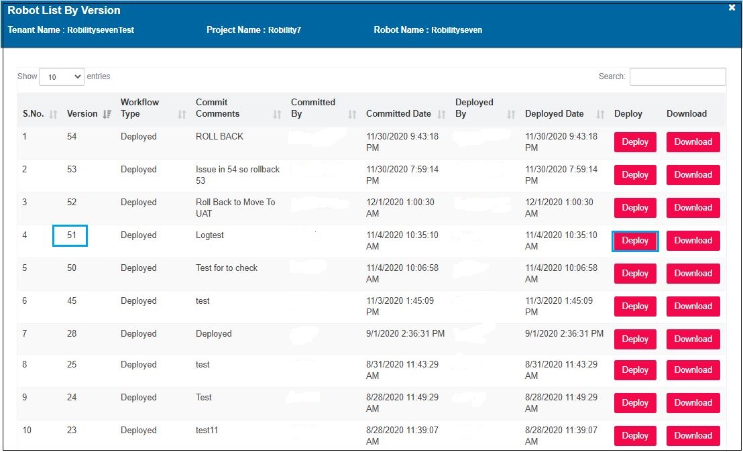Sort table by Version column icon
The width and height of the screenshot is (743, 452).
click(107, 115)
